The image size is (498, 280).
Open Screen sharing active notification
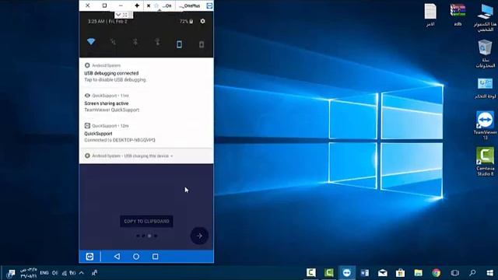[146, 103]
